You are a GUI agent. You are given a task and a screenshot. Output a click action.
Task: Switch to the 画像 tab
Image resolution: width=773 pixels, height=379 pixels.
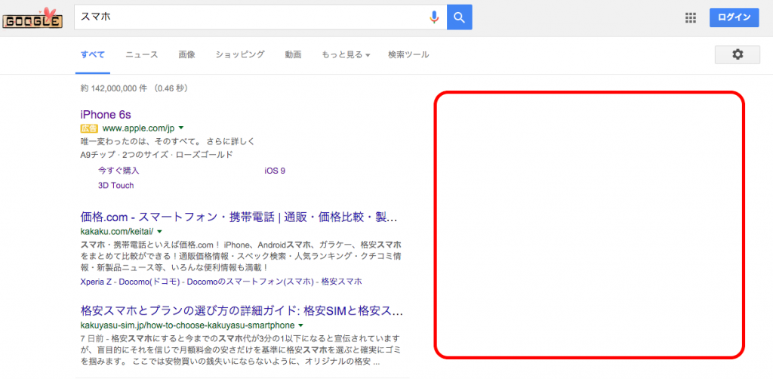[187, 54]
